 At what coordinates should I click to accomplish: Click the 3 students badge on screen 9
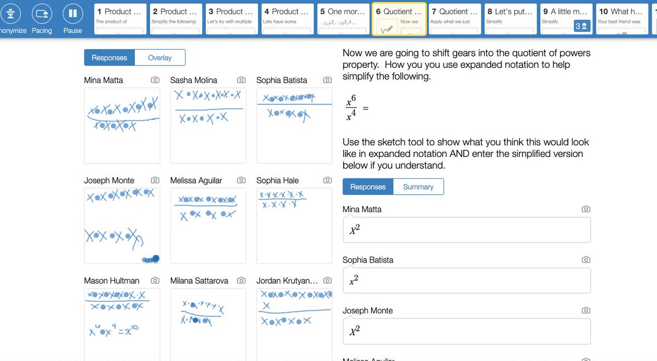tap(581, 26)
